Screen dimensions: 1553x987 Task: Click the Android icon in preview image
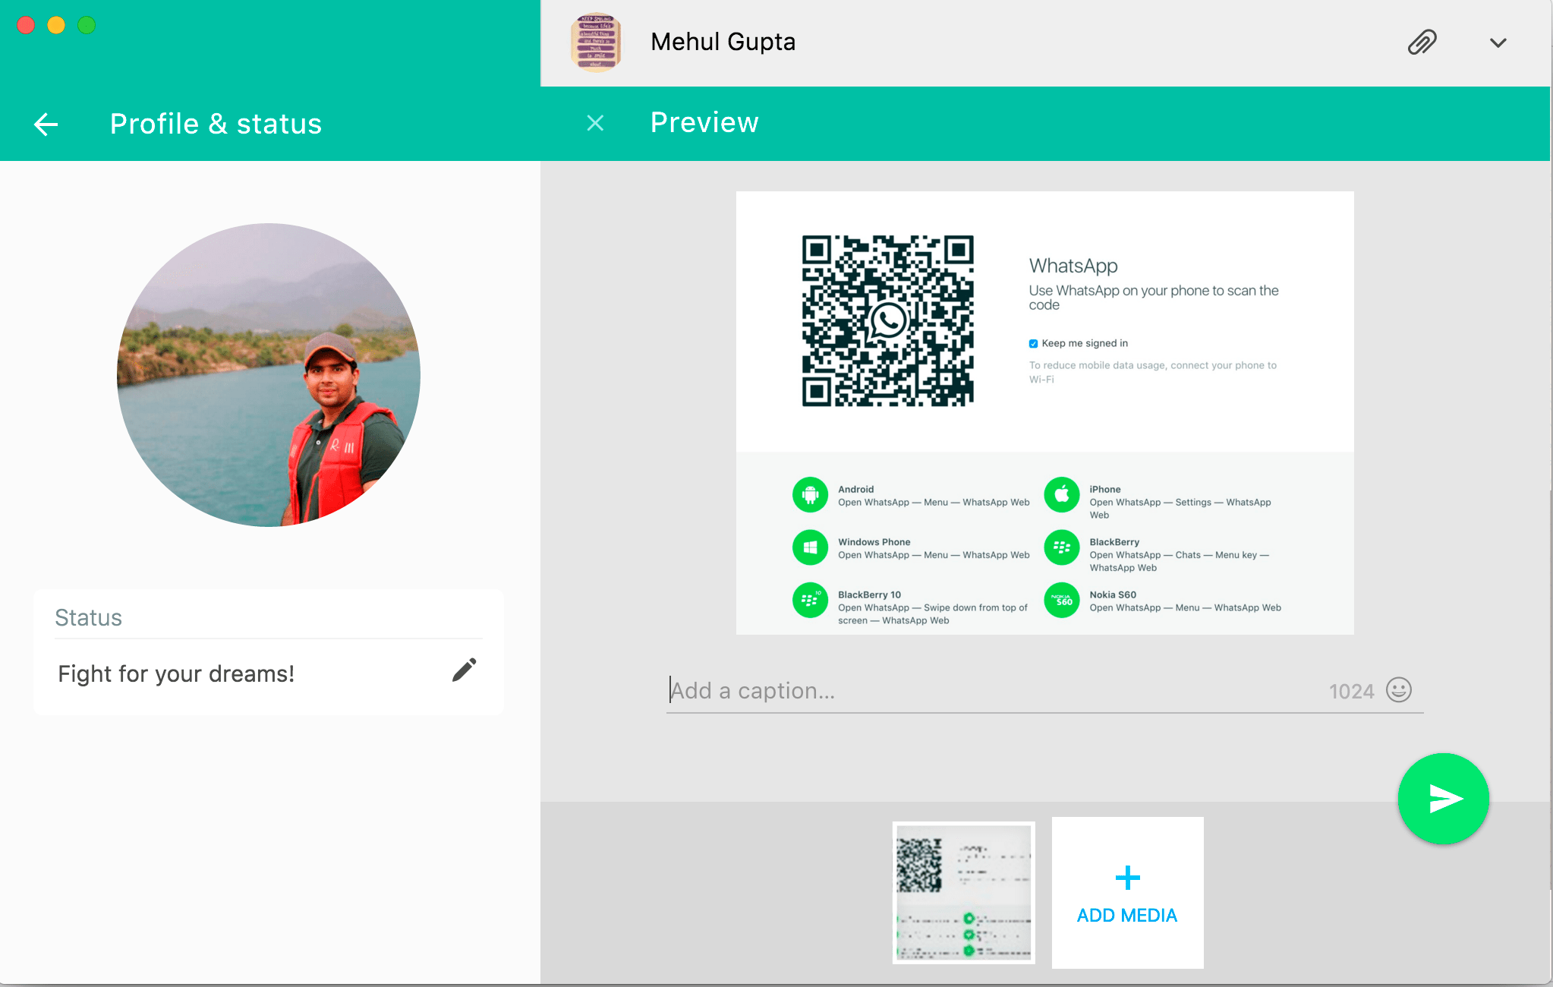click(810, 495)
